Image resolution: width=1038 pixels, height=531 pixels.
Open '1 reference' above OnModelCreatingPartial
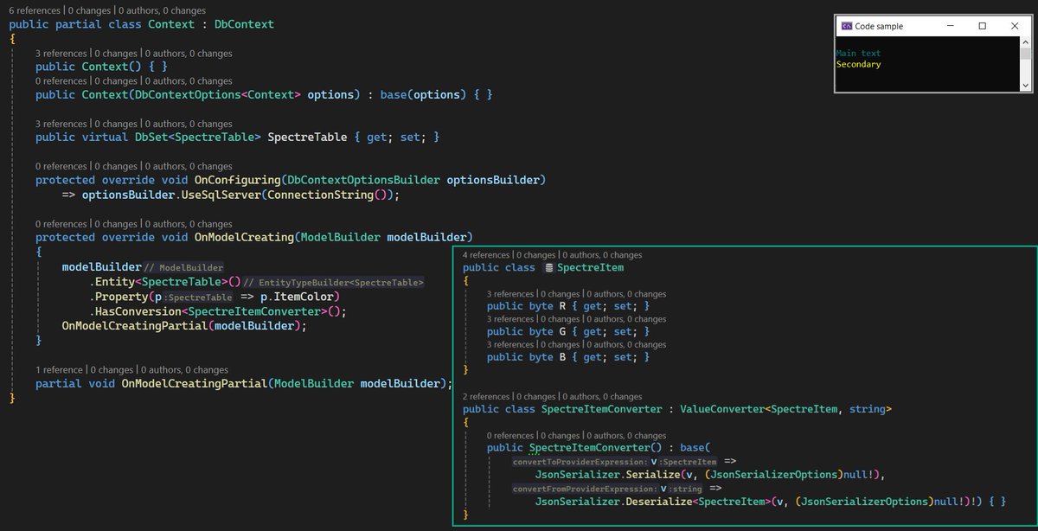[x=60, y=369]
